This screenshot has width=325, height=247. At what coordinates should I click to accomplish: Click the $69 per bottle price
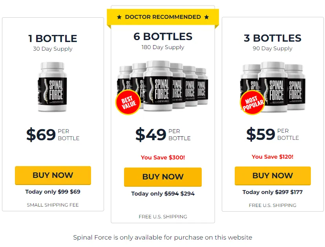click(x=53, y=135)
